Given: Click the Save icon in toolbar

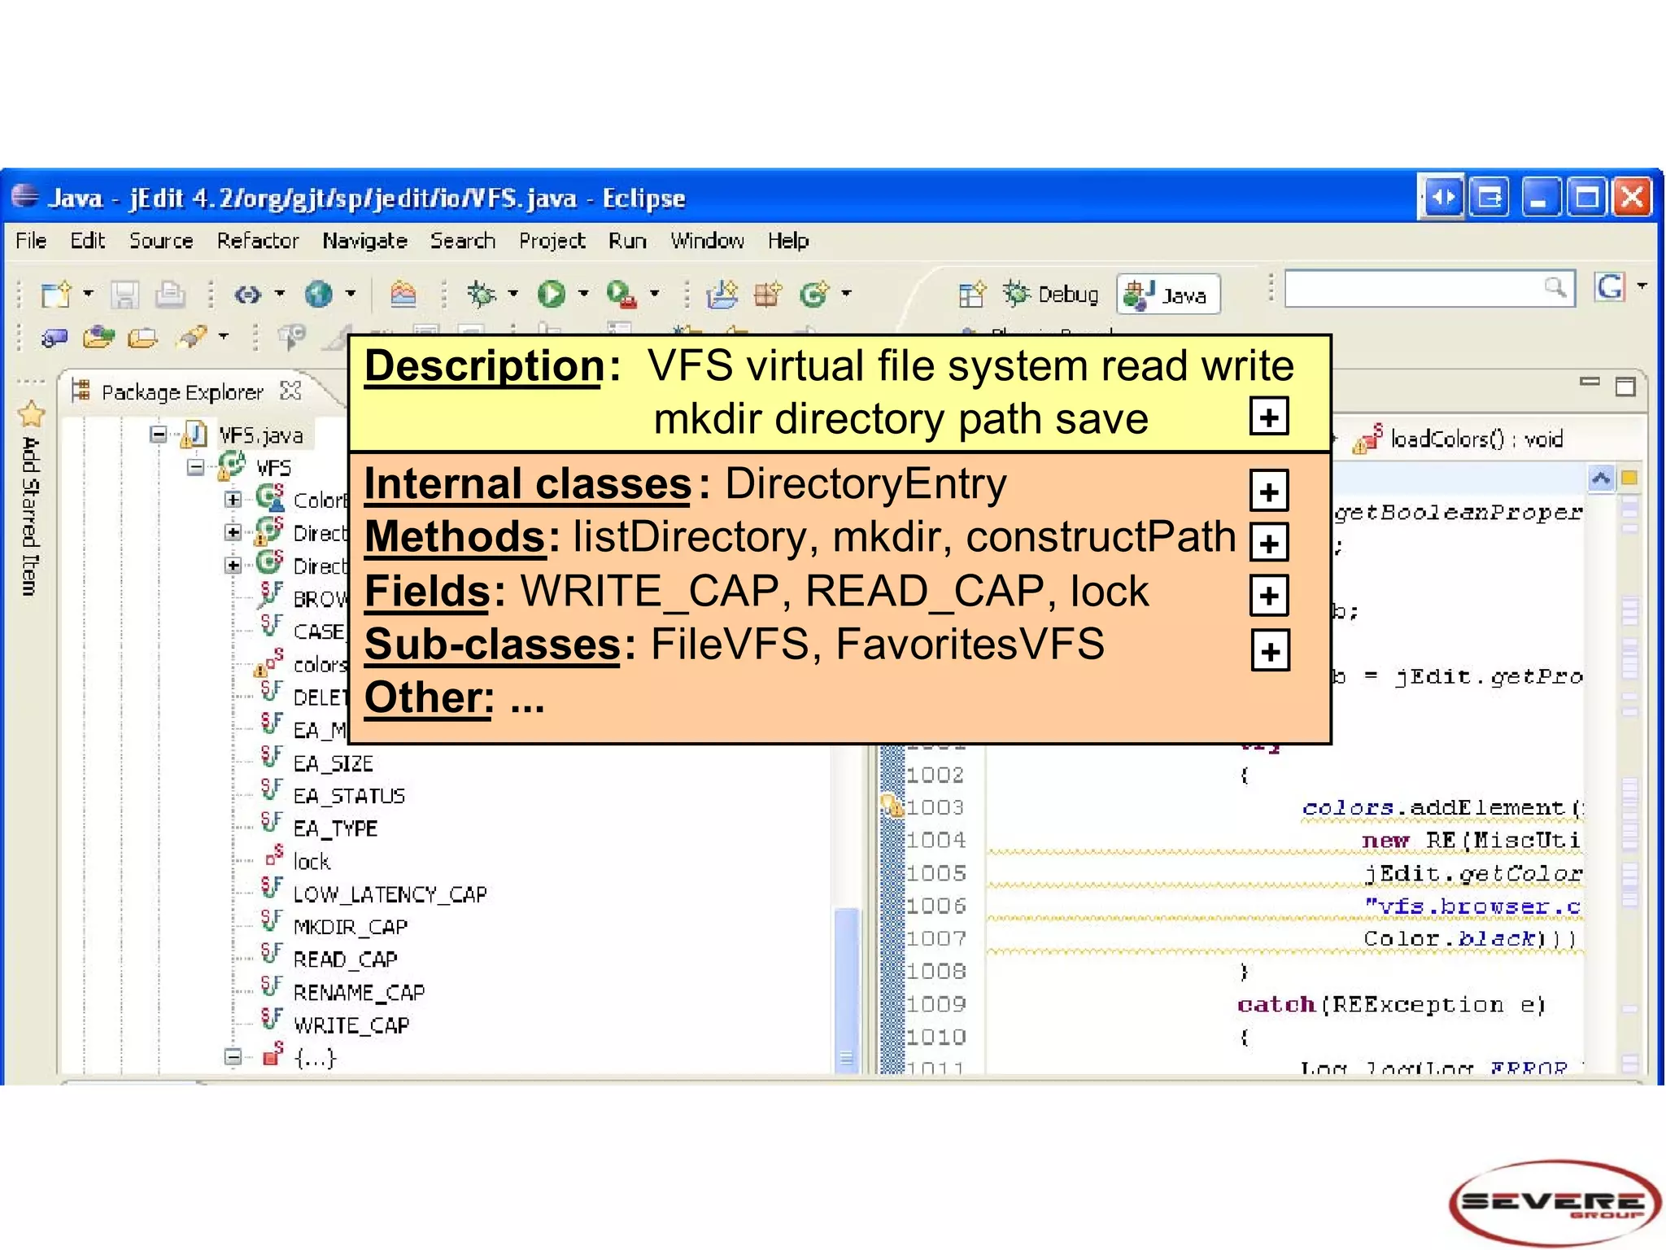Looking at the screenshot, I should pyautogui.click(x=124, y=294).
